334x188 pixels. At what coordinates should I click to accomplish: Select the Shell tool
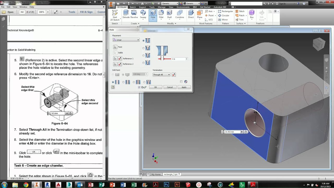(169, 14)
